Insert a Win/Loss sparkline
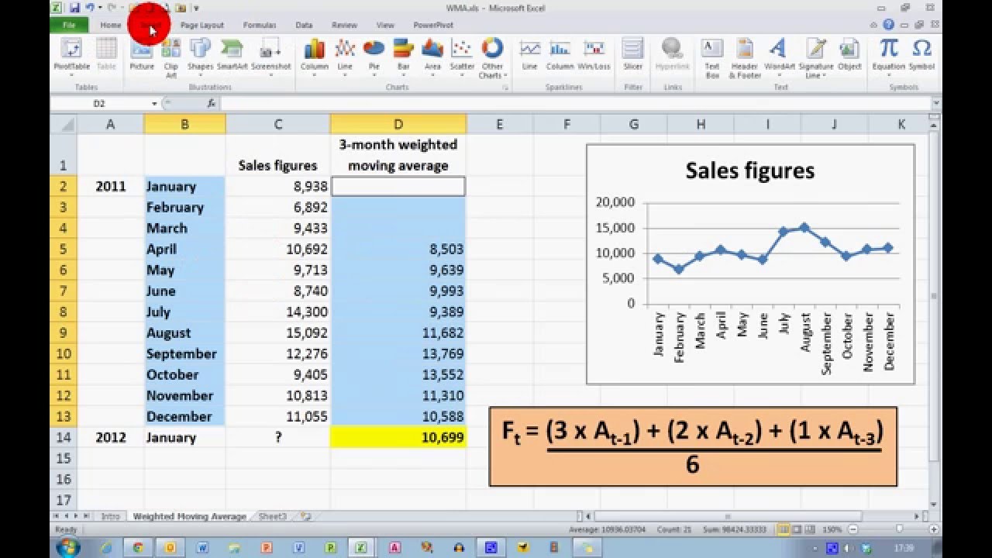992x558 pixels. tap(594, 55)
